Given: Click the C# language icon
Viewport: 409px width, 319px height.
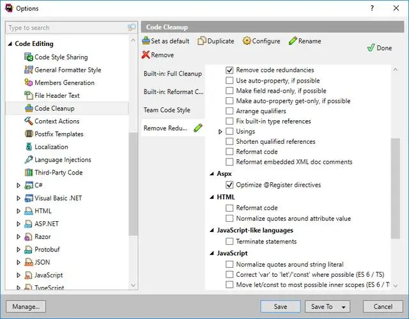Looking at the screenshot, I should 29,185.
